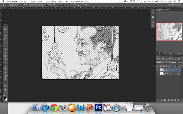
Task: Hide Layer 1 with eye icon
Action: click(158, 70)
